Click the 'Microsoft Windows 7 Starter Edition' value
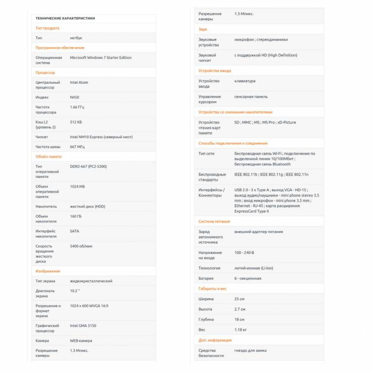The image size is (373, 373). [x=101, y=57]
